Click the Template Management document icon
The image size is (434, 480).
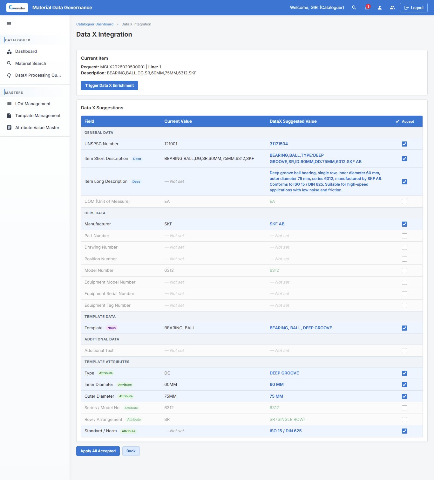click(9, 116)
